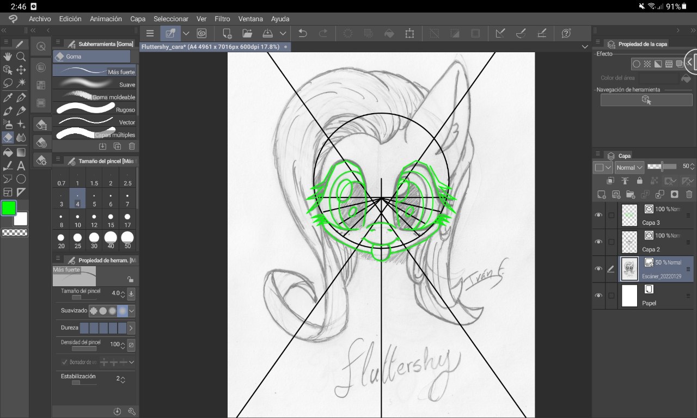
Task: Open dropdown arrow next to save icon
Action: [x=283, y=33]
